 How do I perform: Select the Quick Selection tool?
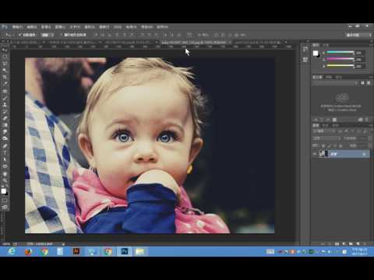[x=5, y=70]
